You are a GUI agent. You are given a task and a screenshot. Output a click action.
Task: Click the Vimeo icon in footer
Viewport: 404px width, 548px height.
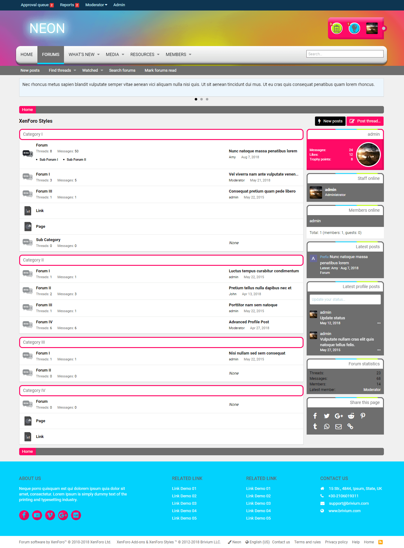click(x=50, y=515)
